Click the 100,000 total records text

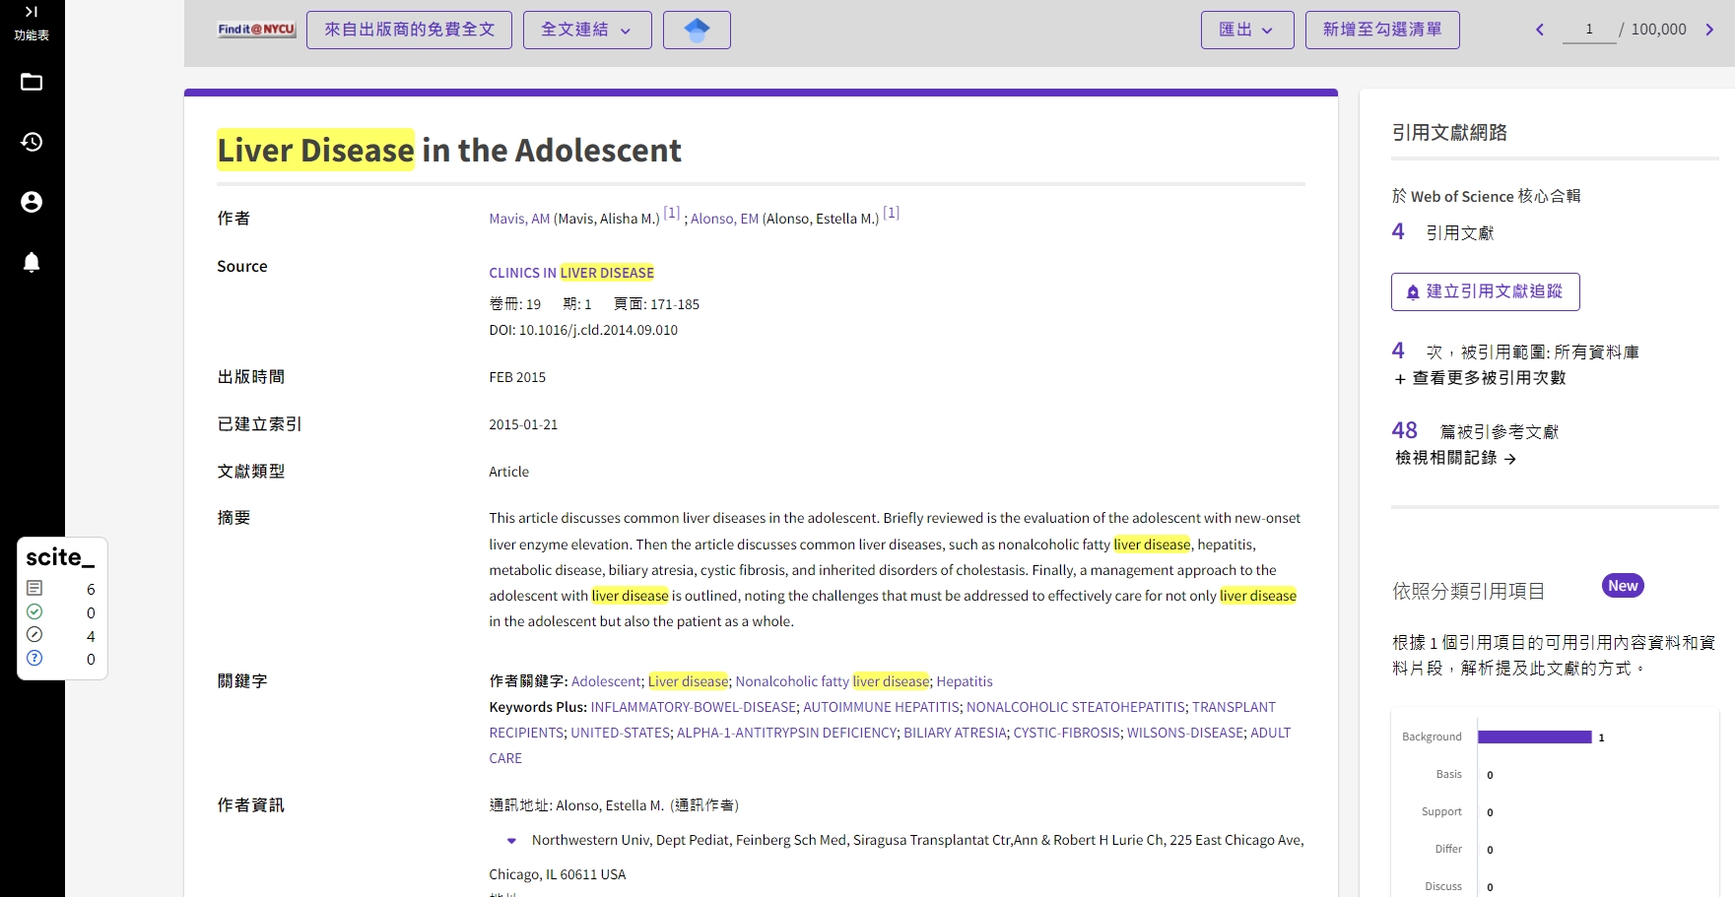point(1658,30)
